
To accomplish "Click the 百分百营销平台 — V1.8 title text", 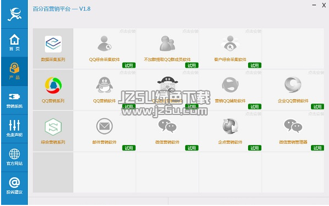I will pyautogui.click(x=61, y=9).
